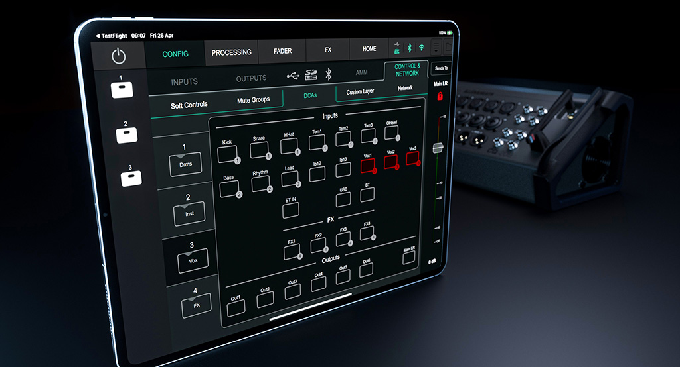Open the list drop-down menu icon in header
The image size is (680, 367).
click(436, 47)
